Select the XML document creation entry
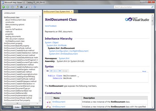The image size is (156, 111). [x=15, y=39]
